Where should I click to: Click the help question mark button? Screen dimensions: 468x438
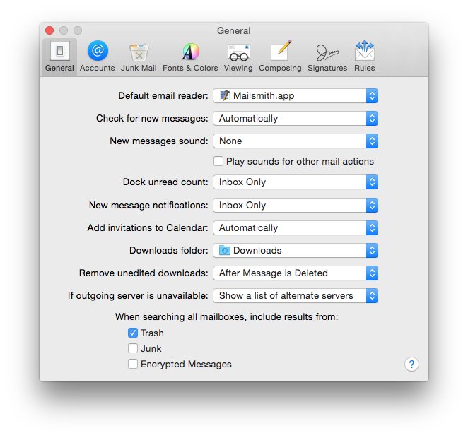411,364
